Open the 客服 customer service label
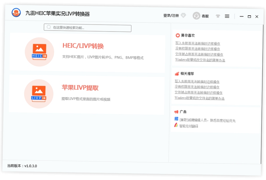This screenshot has width=266, height=180. pos(205,16)
